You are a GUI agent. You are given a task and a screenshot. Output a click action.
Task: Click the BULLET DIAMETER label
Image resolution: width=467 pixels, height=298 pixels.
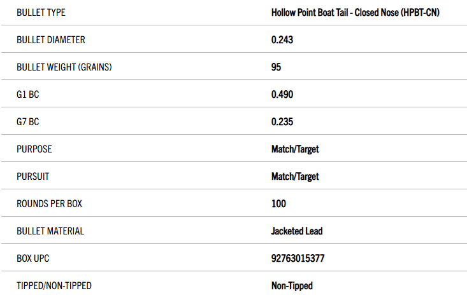[x=51, y=39]
